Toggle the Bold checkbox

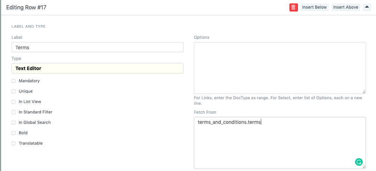14,133
